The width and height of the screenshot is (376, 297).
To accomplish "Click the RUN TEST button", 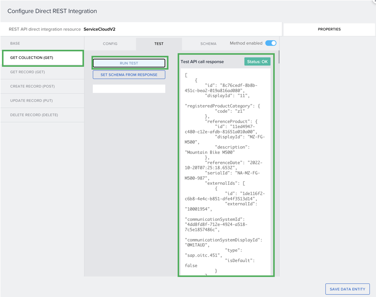I will click(x=129, y=63).
